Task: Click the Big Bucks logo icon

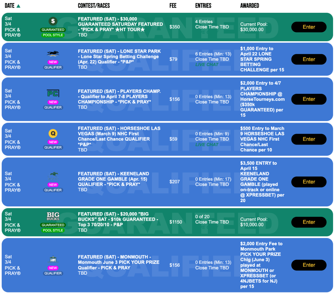Action: [x=53, y=216]
